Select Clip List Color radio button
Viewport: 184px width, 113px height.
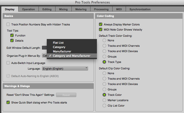click(104, 106)
